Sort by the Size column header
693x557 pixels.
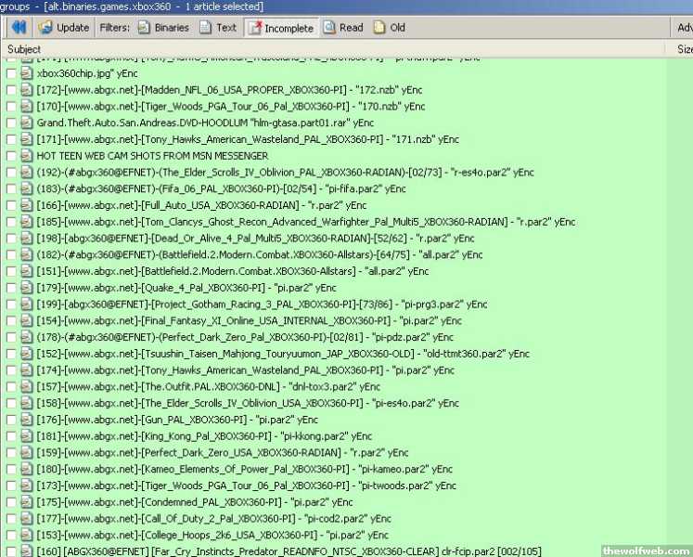click(685, 49)
